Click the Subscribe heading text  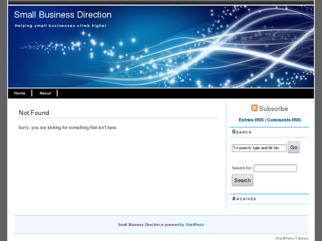click(273, 109)
